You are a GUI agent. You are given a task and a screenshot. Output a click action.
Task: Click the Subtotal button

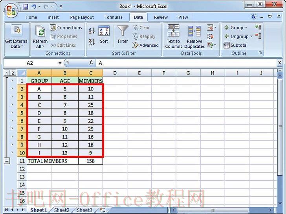click(235, 45)
